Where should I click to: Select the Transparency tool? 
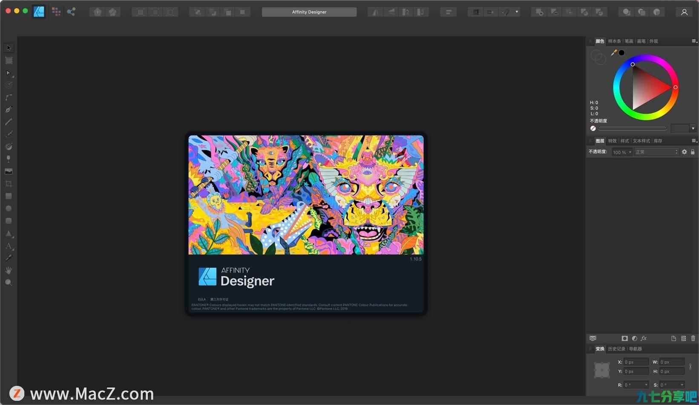click(x=9, y=159)
